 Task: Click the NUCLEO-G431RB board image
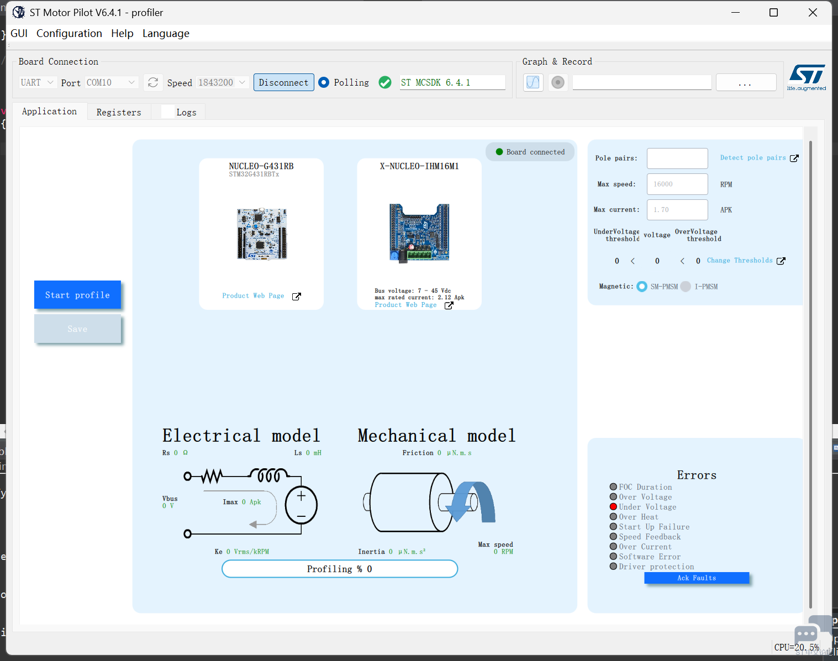coord(262,234)
